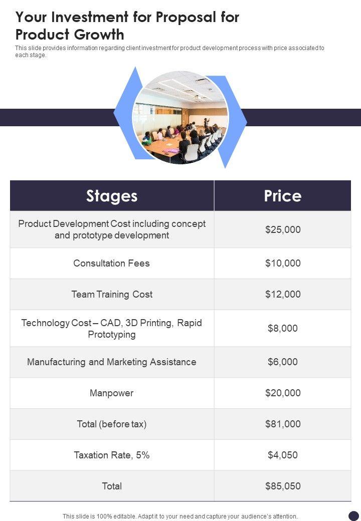
Task: Click the 'Total (before tax)' label
Action: click(112, 424)
